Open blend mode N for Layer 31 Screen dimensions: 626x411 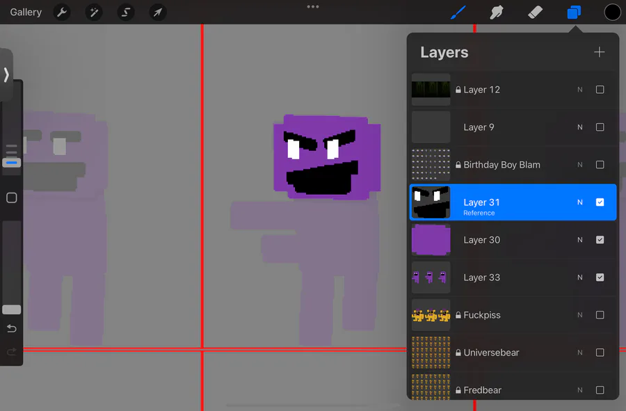point(579,202)
